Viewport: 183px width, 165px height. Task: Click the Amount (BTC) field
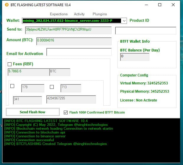coord(74,41)
